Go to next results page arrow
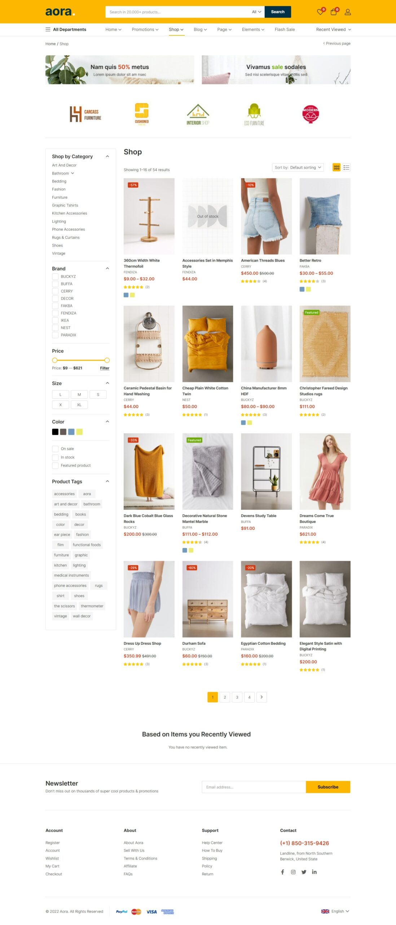 coord(261,697)
